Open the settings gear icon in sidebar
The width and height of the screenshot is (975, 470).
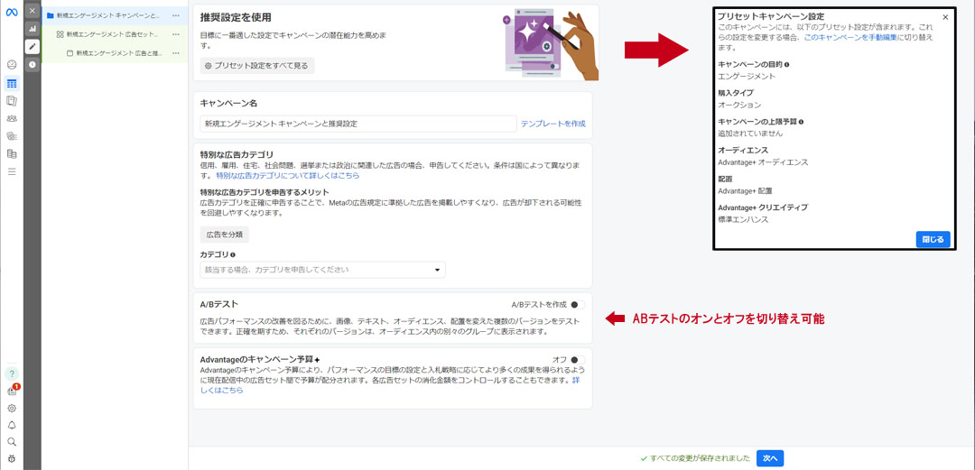point(11,409)
